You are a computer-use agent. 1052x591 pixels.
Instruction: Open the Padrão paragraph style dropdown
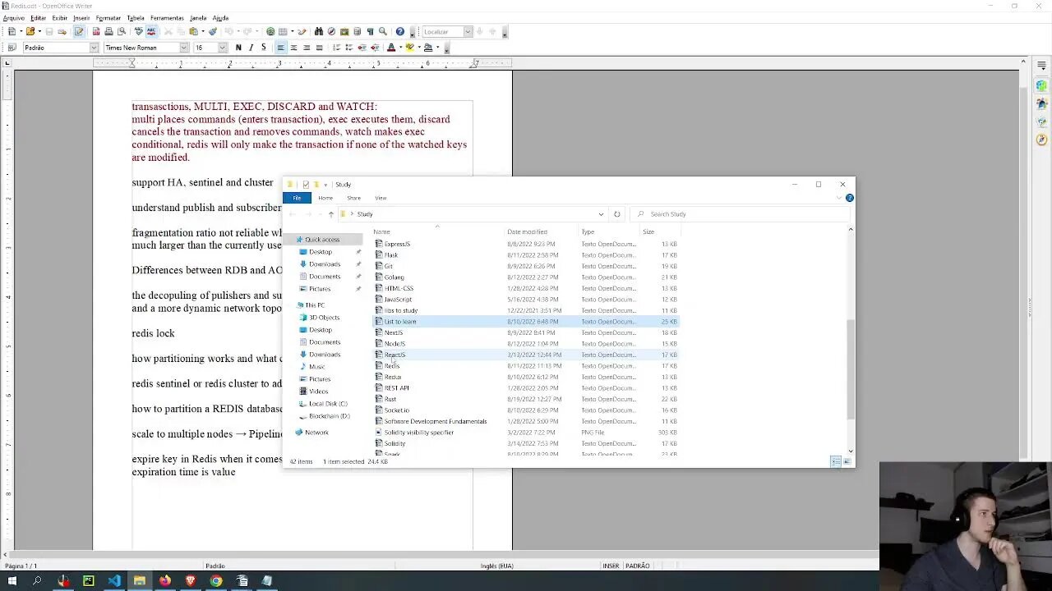(x=94, y=48)
